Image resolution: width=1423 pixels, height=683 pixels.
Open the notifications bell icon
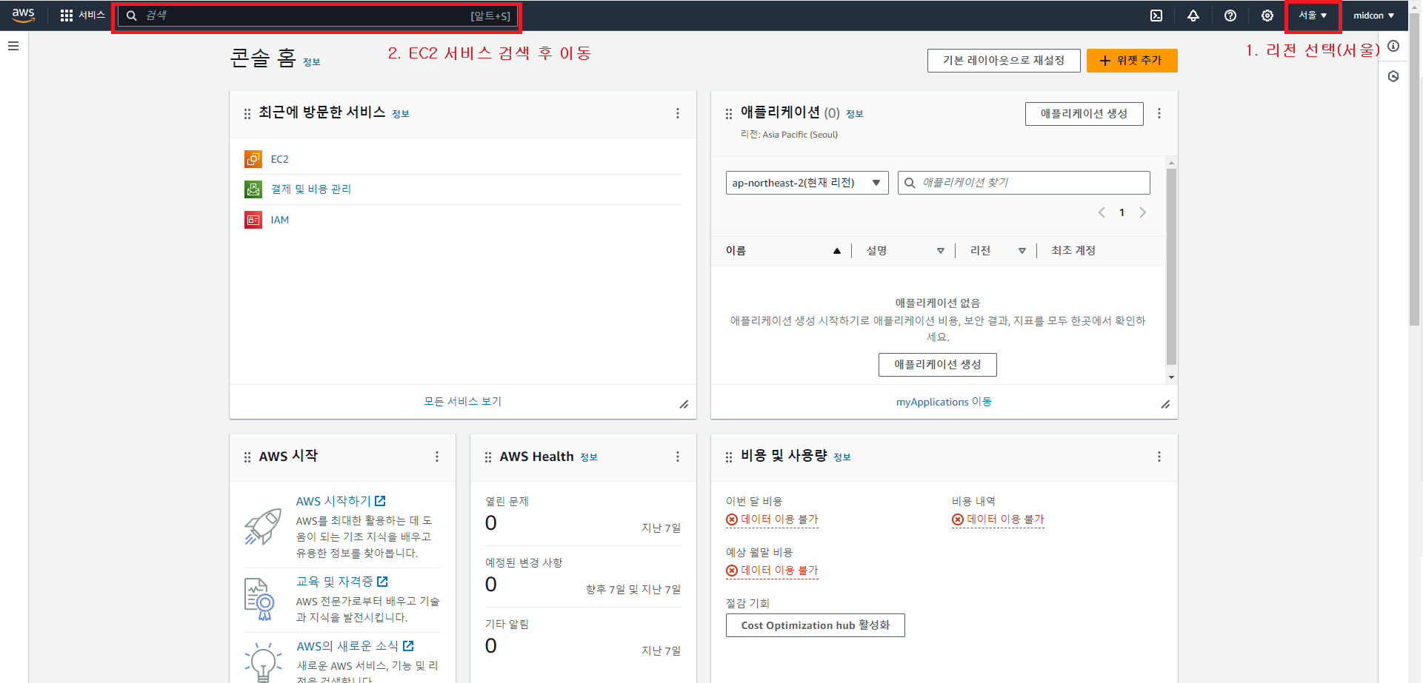1193,16
